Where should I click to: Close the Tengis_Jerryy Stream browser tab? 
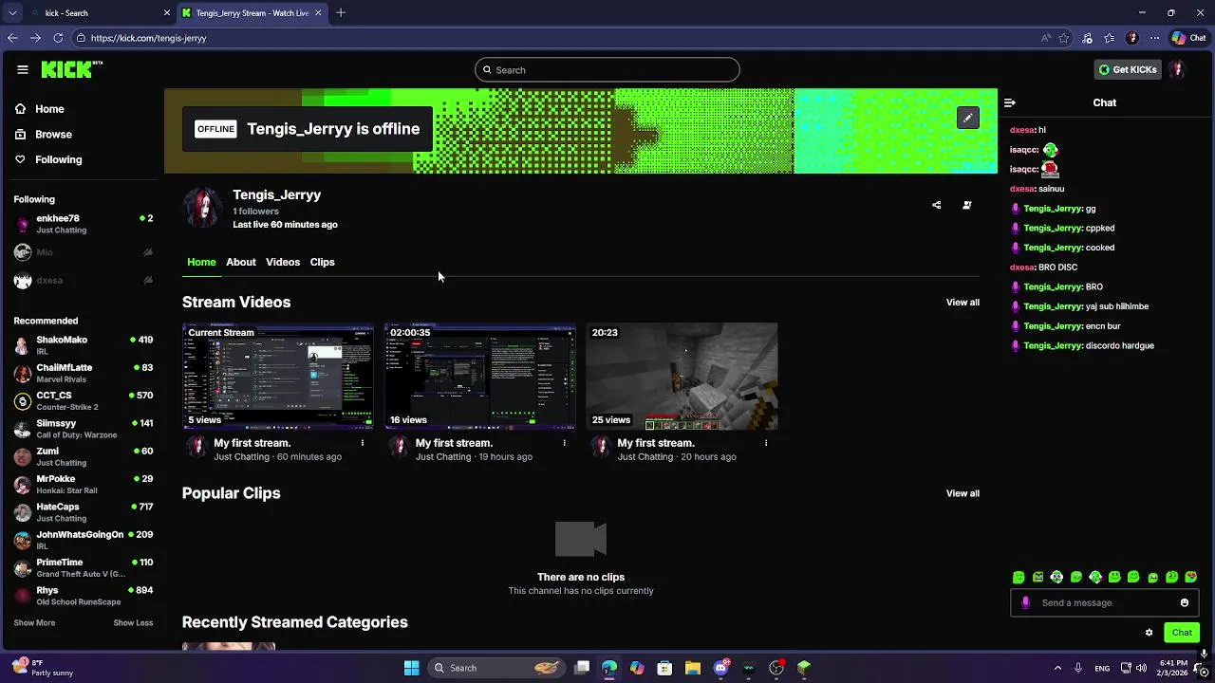(318, 12)
